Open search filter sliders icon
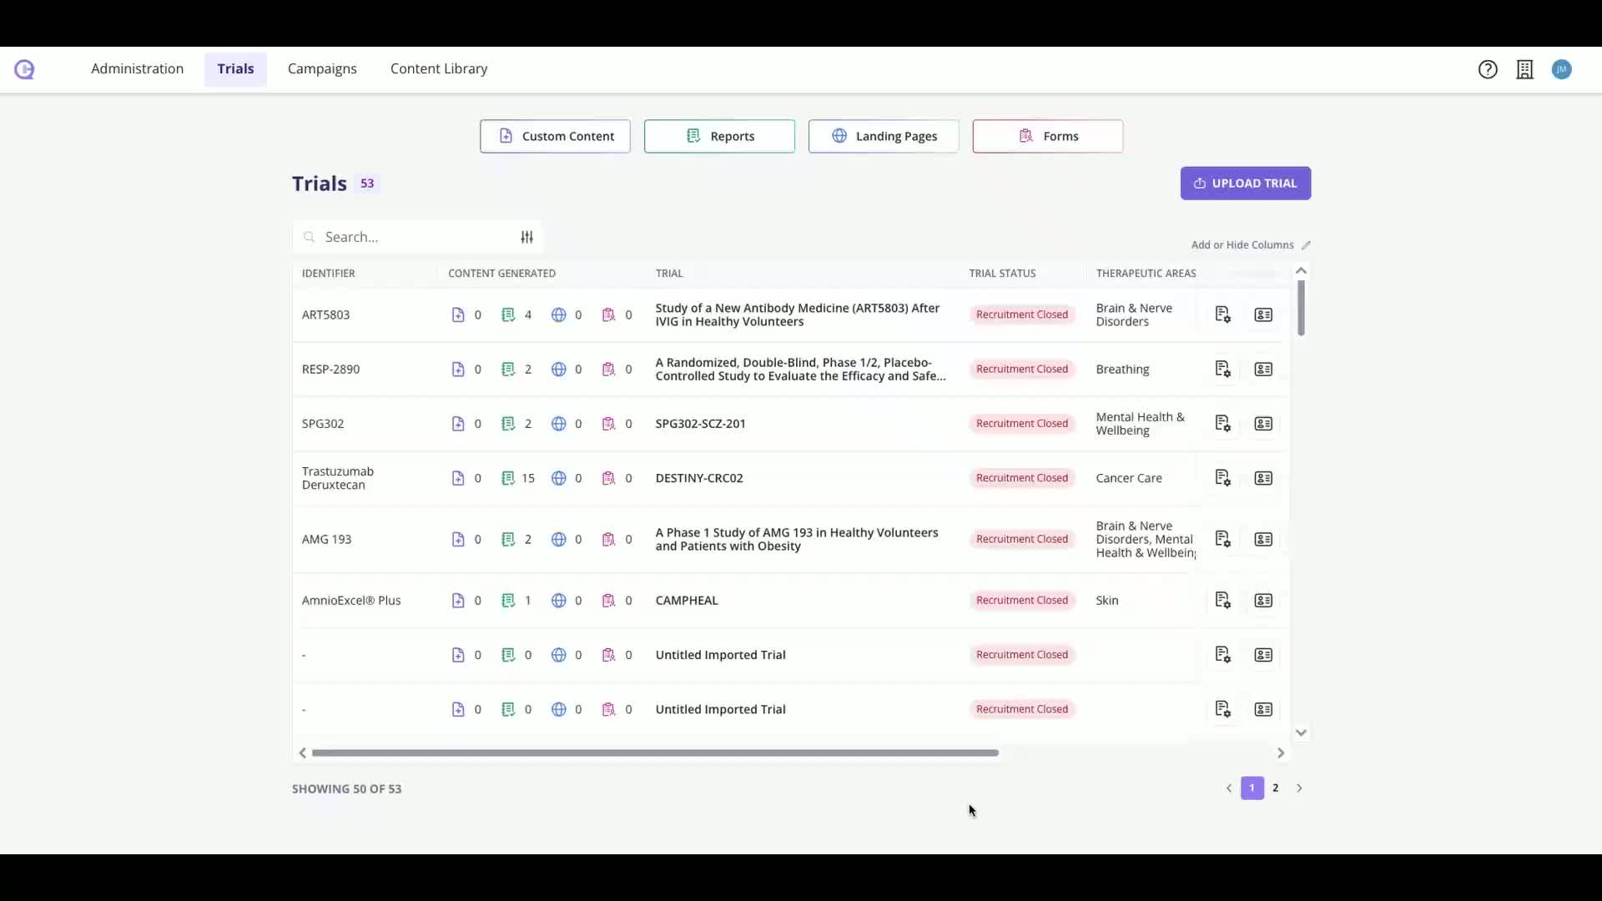The height and width of the screenshot is (901, 1602). [526, 237]
